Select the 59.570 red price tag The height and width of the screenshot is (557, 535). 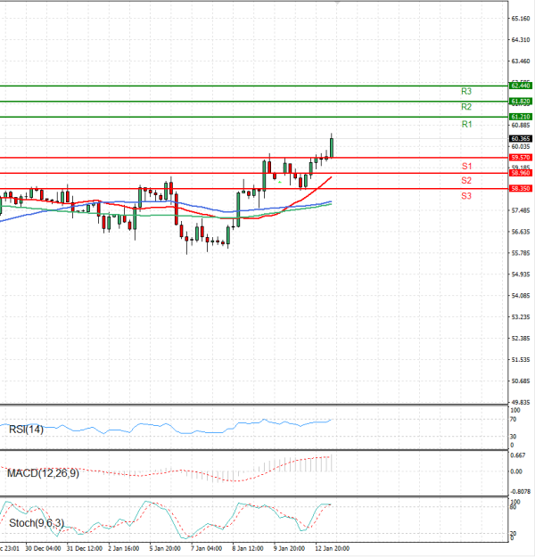[x=521, y=158]
